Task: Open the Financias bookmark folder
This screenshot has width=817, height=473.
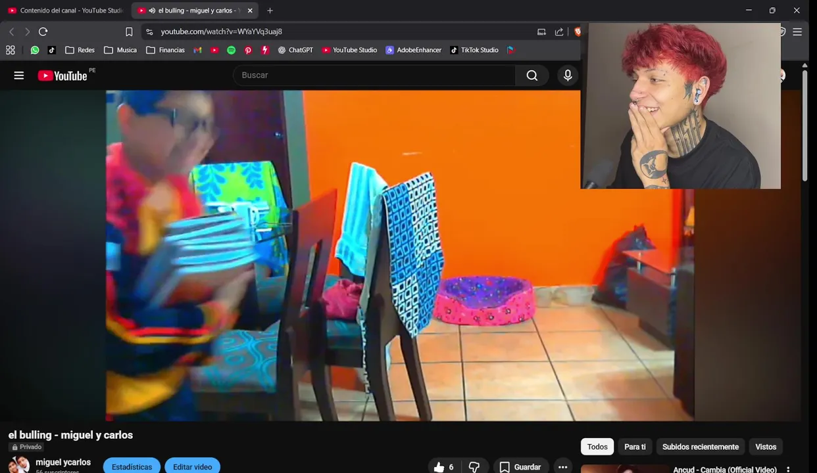Action: pos(165,50)
